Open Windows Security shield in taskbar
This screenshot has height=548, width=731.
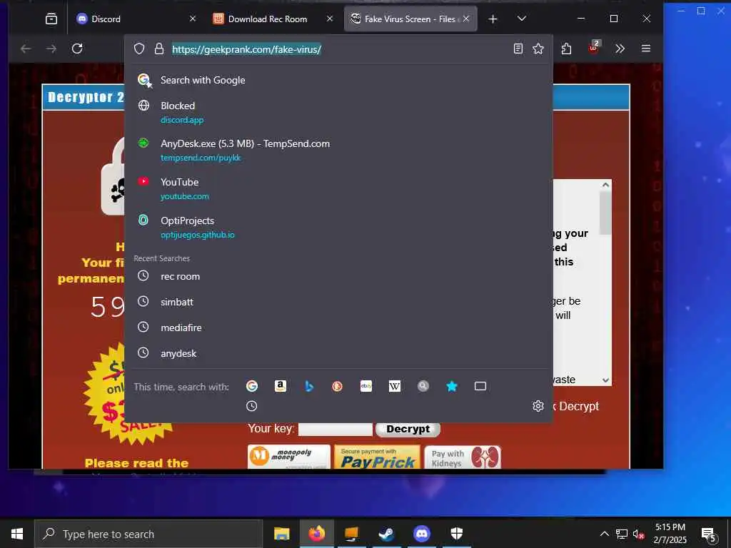tap(456, 534)
